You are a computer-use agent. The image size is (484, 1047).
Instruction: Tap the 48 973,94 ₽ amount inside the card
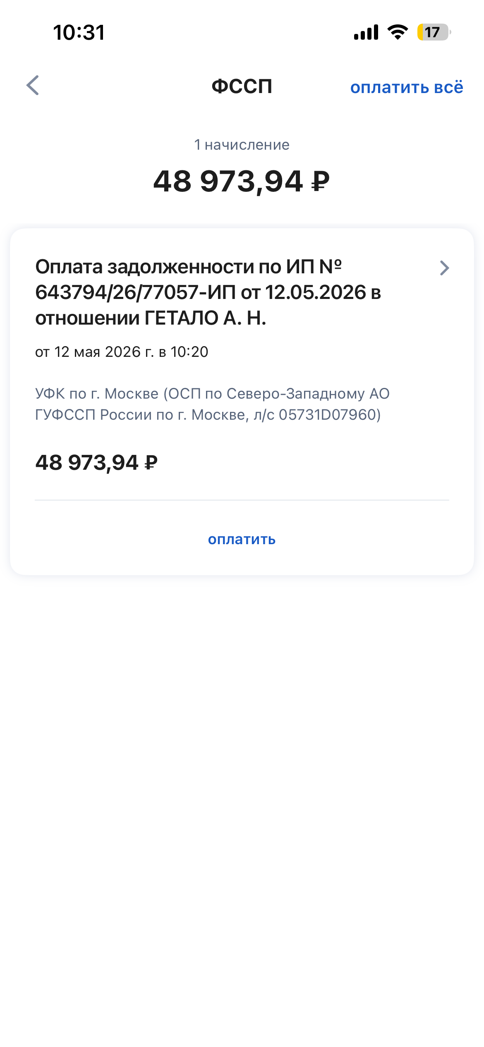[96, 463]
